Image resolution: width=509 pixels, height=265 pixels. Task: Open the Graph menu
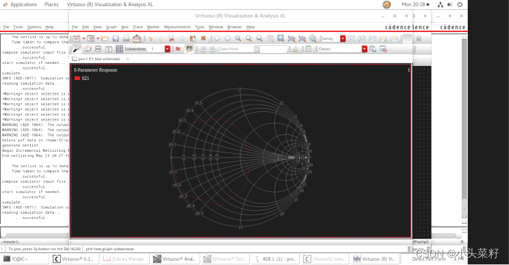click(x=111, y=26)
